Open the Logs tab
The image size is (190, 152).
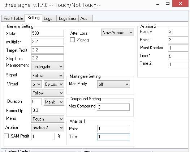49,18
